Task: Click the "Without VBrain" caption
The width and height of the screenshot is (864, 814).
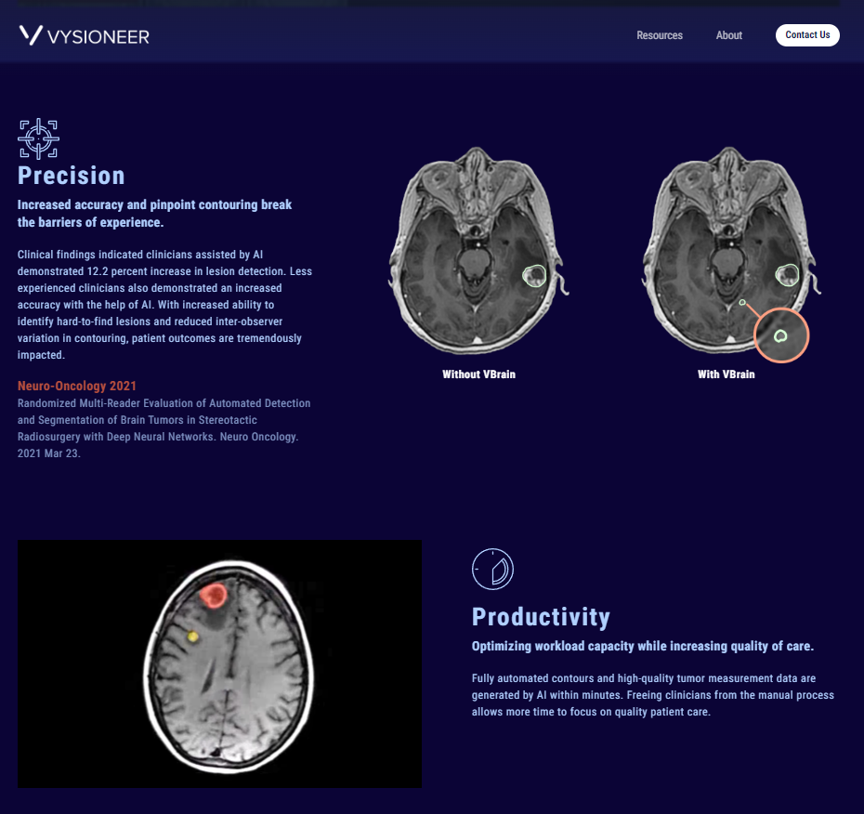Action: 478,374
